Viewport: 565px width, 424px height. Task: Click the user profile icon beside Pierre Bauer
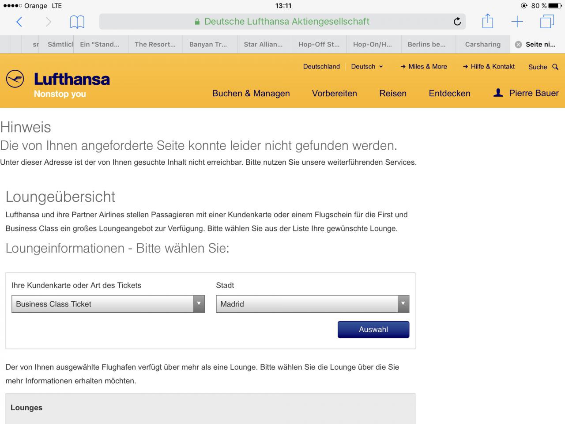click(498, 93)
